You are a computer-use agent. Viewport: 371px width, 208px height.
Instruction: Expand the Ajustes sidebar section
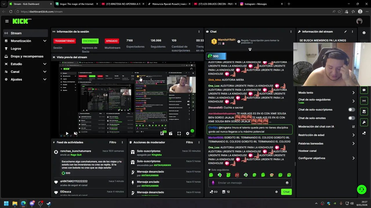pyautogui.click(x=45, y=79)
